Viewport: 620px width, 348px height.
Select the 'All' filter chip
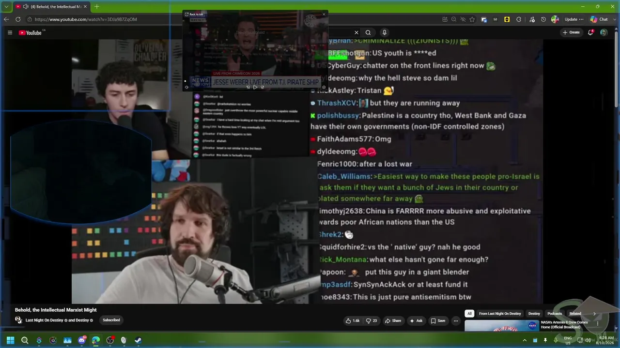[469, 314]
